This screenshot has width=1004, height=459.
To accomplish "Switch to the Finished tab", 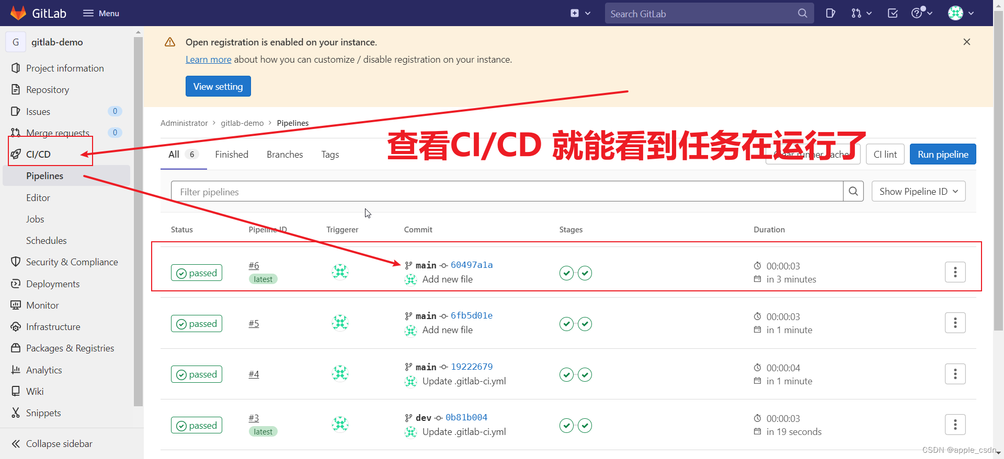I will coord(232,155).
